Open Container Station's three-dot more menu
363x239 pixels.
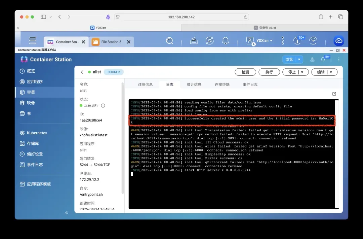click(338, 59)
